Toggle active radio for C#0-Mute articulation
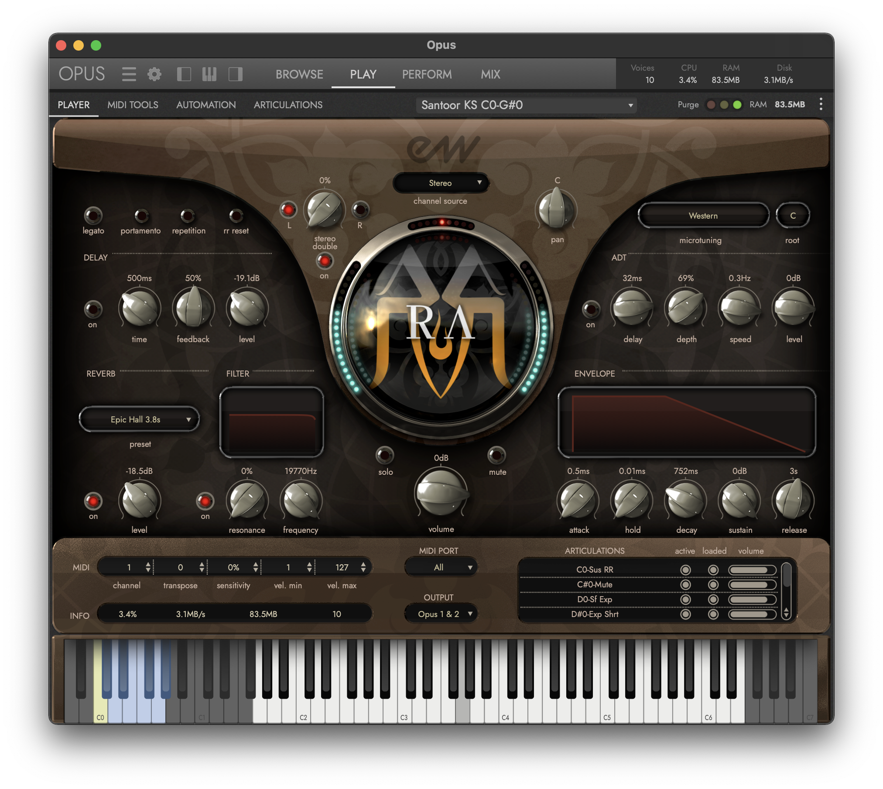This screenshot has height=789, width=883. [x=685, y=585]
